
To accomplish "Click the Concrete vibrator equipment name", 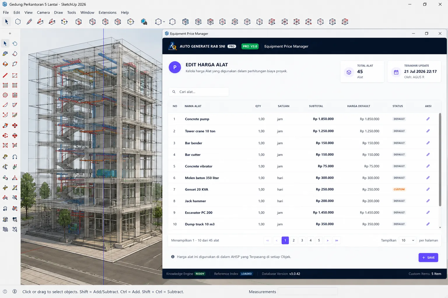I will [x=199, y=166].
